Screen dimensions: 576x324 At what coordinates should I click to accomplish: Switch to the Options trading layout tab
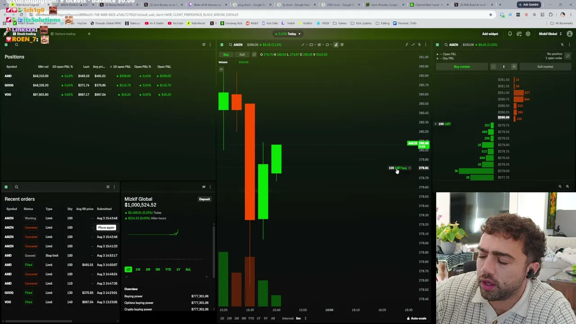click(x=63, y=34)
